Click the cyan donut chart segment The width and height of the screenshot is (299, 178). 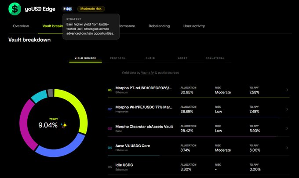tap(39, 96)
